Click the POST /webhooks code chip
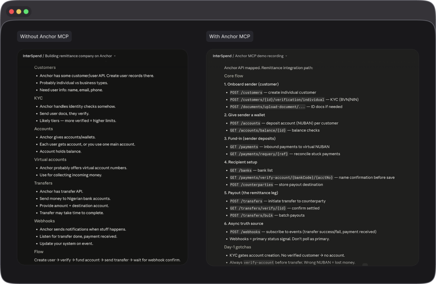Screen dimensions: 436x284 tap(245, 232)
